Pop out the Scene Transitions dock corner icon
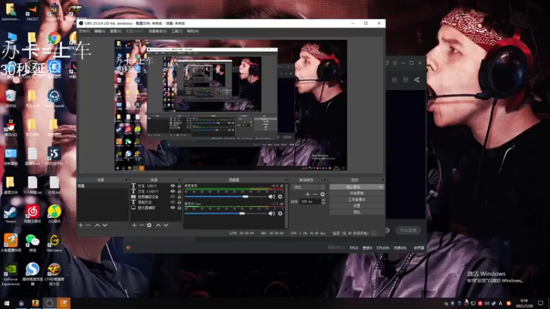 tap(324, 180)
